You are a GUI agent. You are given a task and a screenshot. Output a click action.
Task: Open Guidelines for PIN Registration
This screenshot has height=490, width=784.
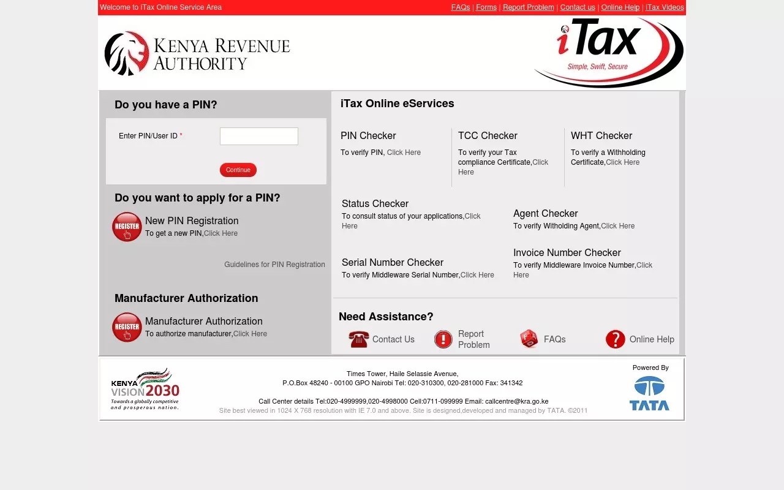[x=274, y=264]
